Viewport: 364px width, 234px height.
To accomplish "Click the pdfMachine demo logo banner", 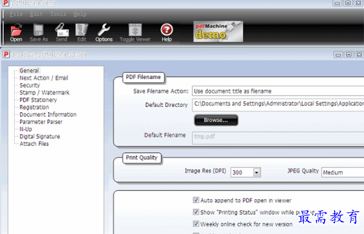I will click(218, 31).
